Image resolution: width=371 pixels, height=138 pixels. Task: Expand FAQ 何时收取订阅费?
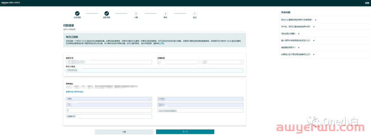(x=290, y=34)
